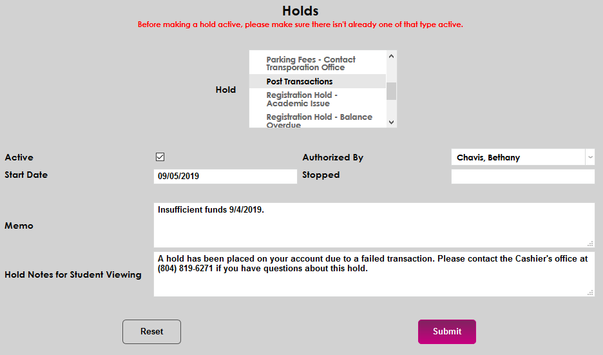This screenshot has height=355, width=603.
Task: Open the Authorized By dropdown arrow
Action: 590,157
